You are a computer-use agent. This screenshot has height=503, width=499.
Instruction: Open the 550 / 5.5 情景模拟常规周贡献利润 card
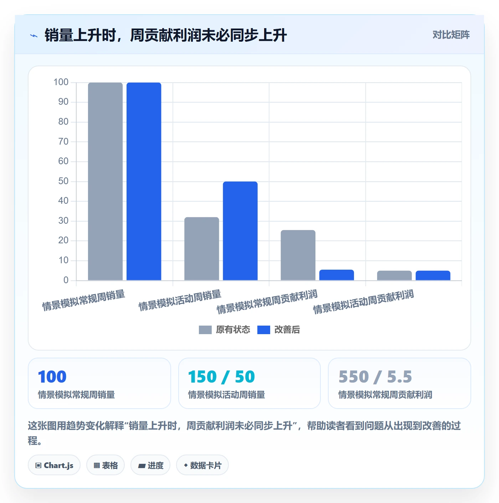[x=400, y=383]
